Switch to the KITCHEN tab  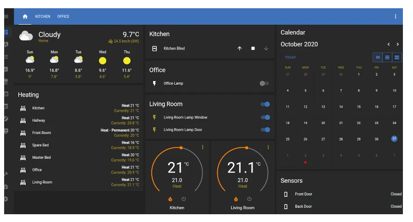pyautogui.click(x=43, y=16)
